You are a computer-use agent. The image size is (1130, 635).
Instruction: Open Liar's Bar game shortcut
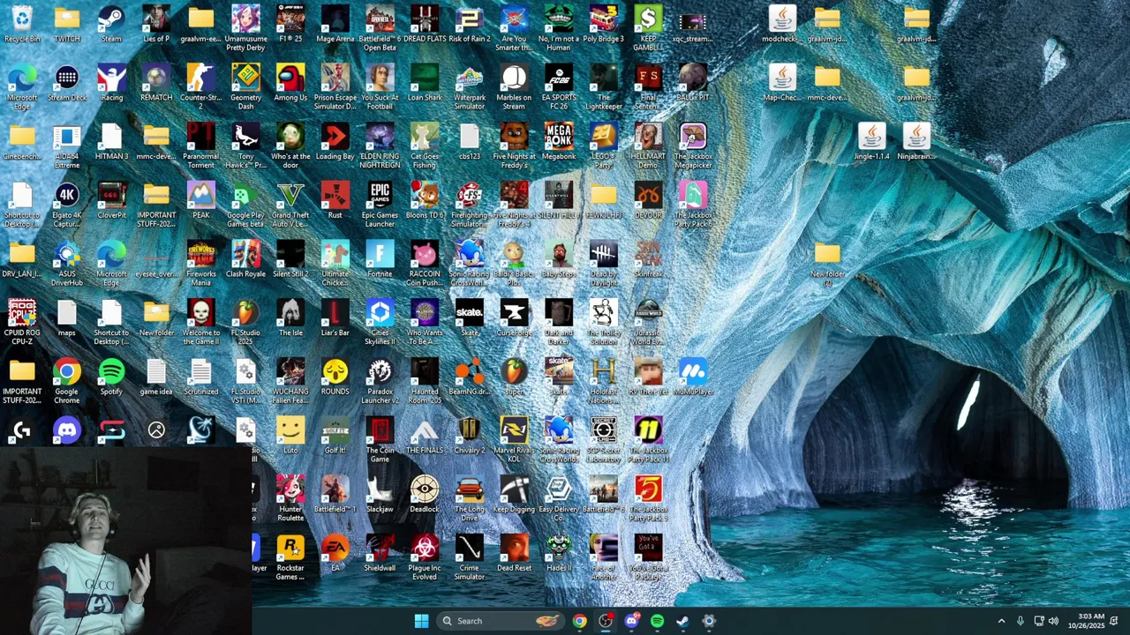pos(335,317)
